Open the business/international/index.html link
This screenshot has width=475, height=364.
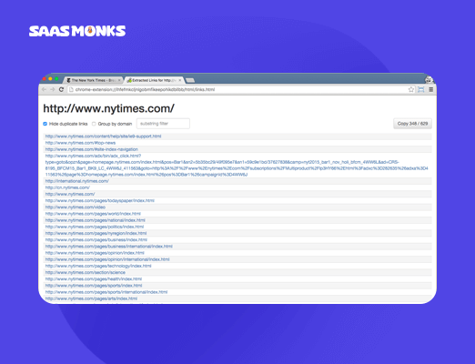[109, 247]
